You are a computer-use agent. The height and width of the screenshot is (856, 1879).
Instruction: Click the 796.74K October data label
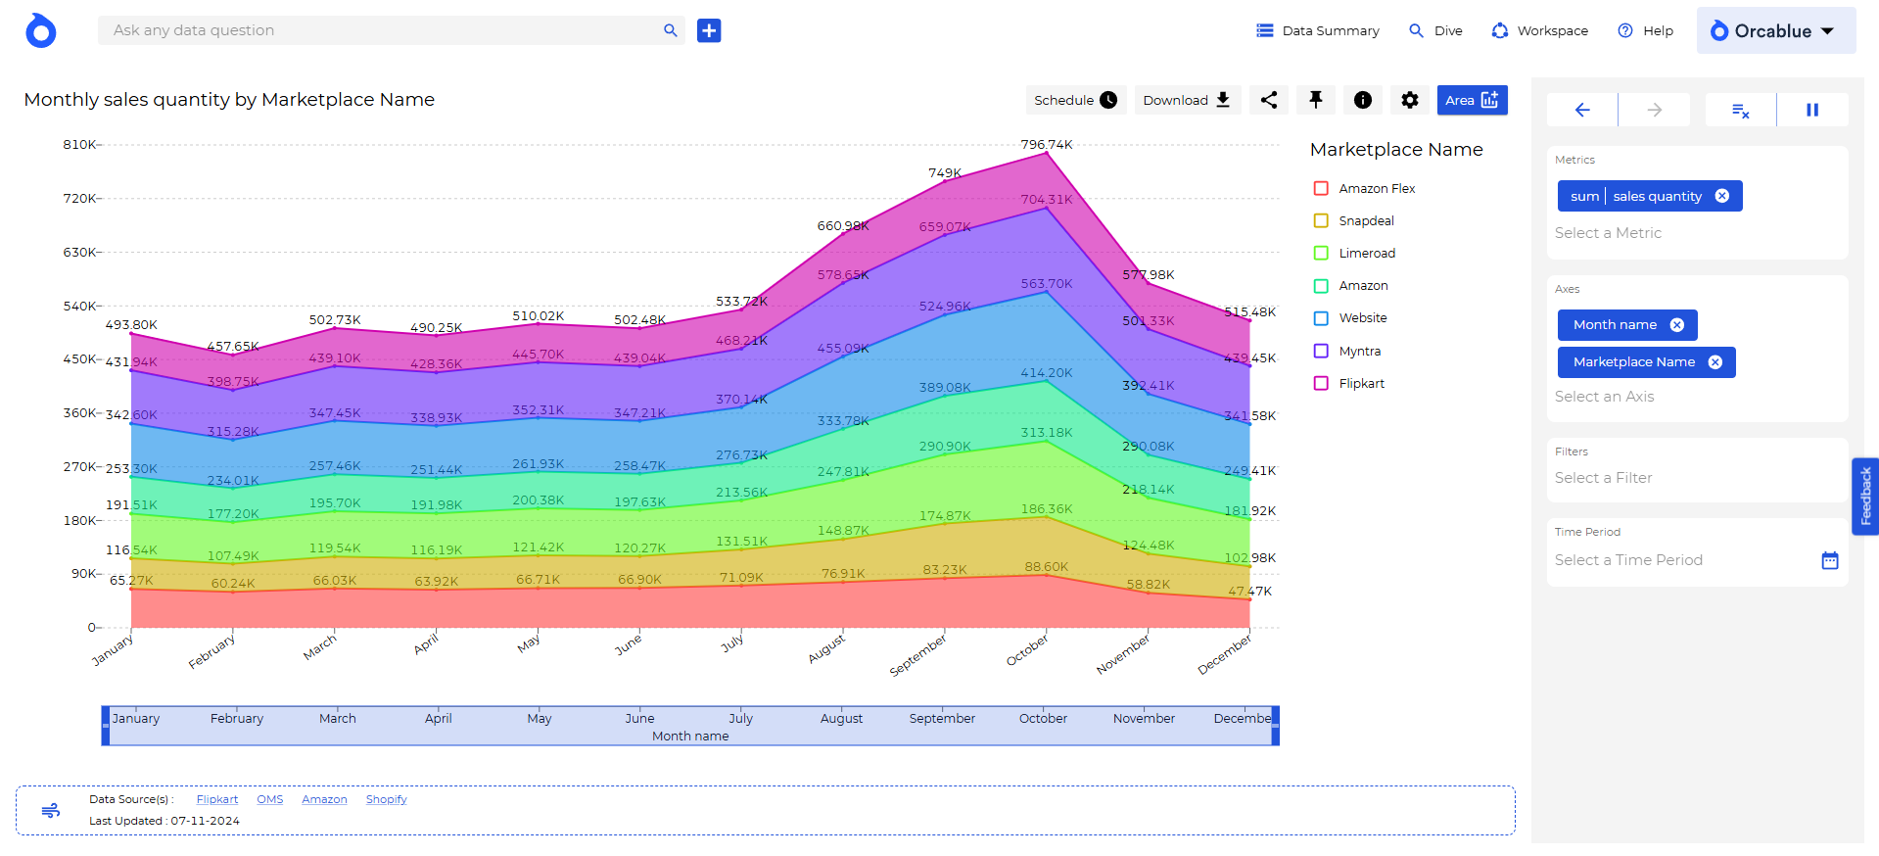[x=1047, y=144]
